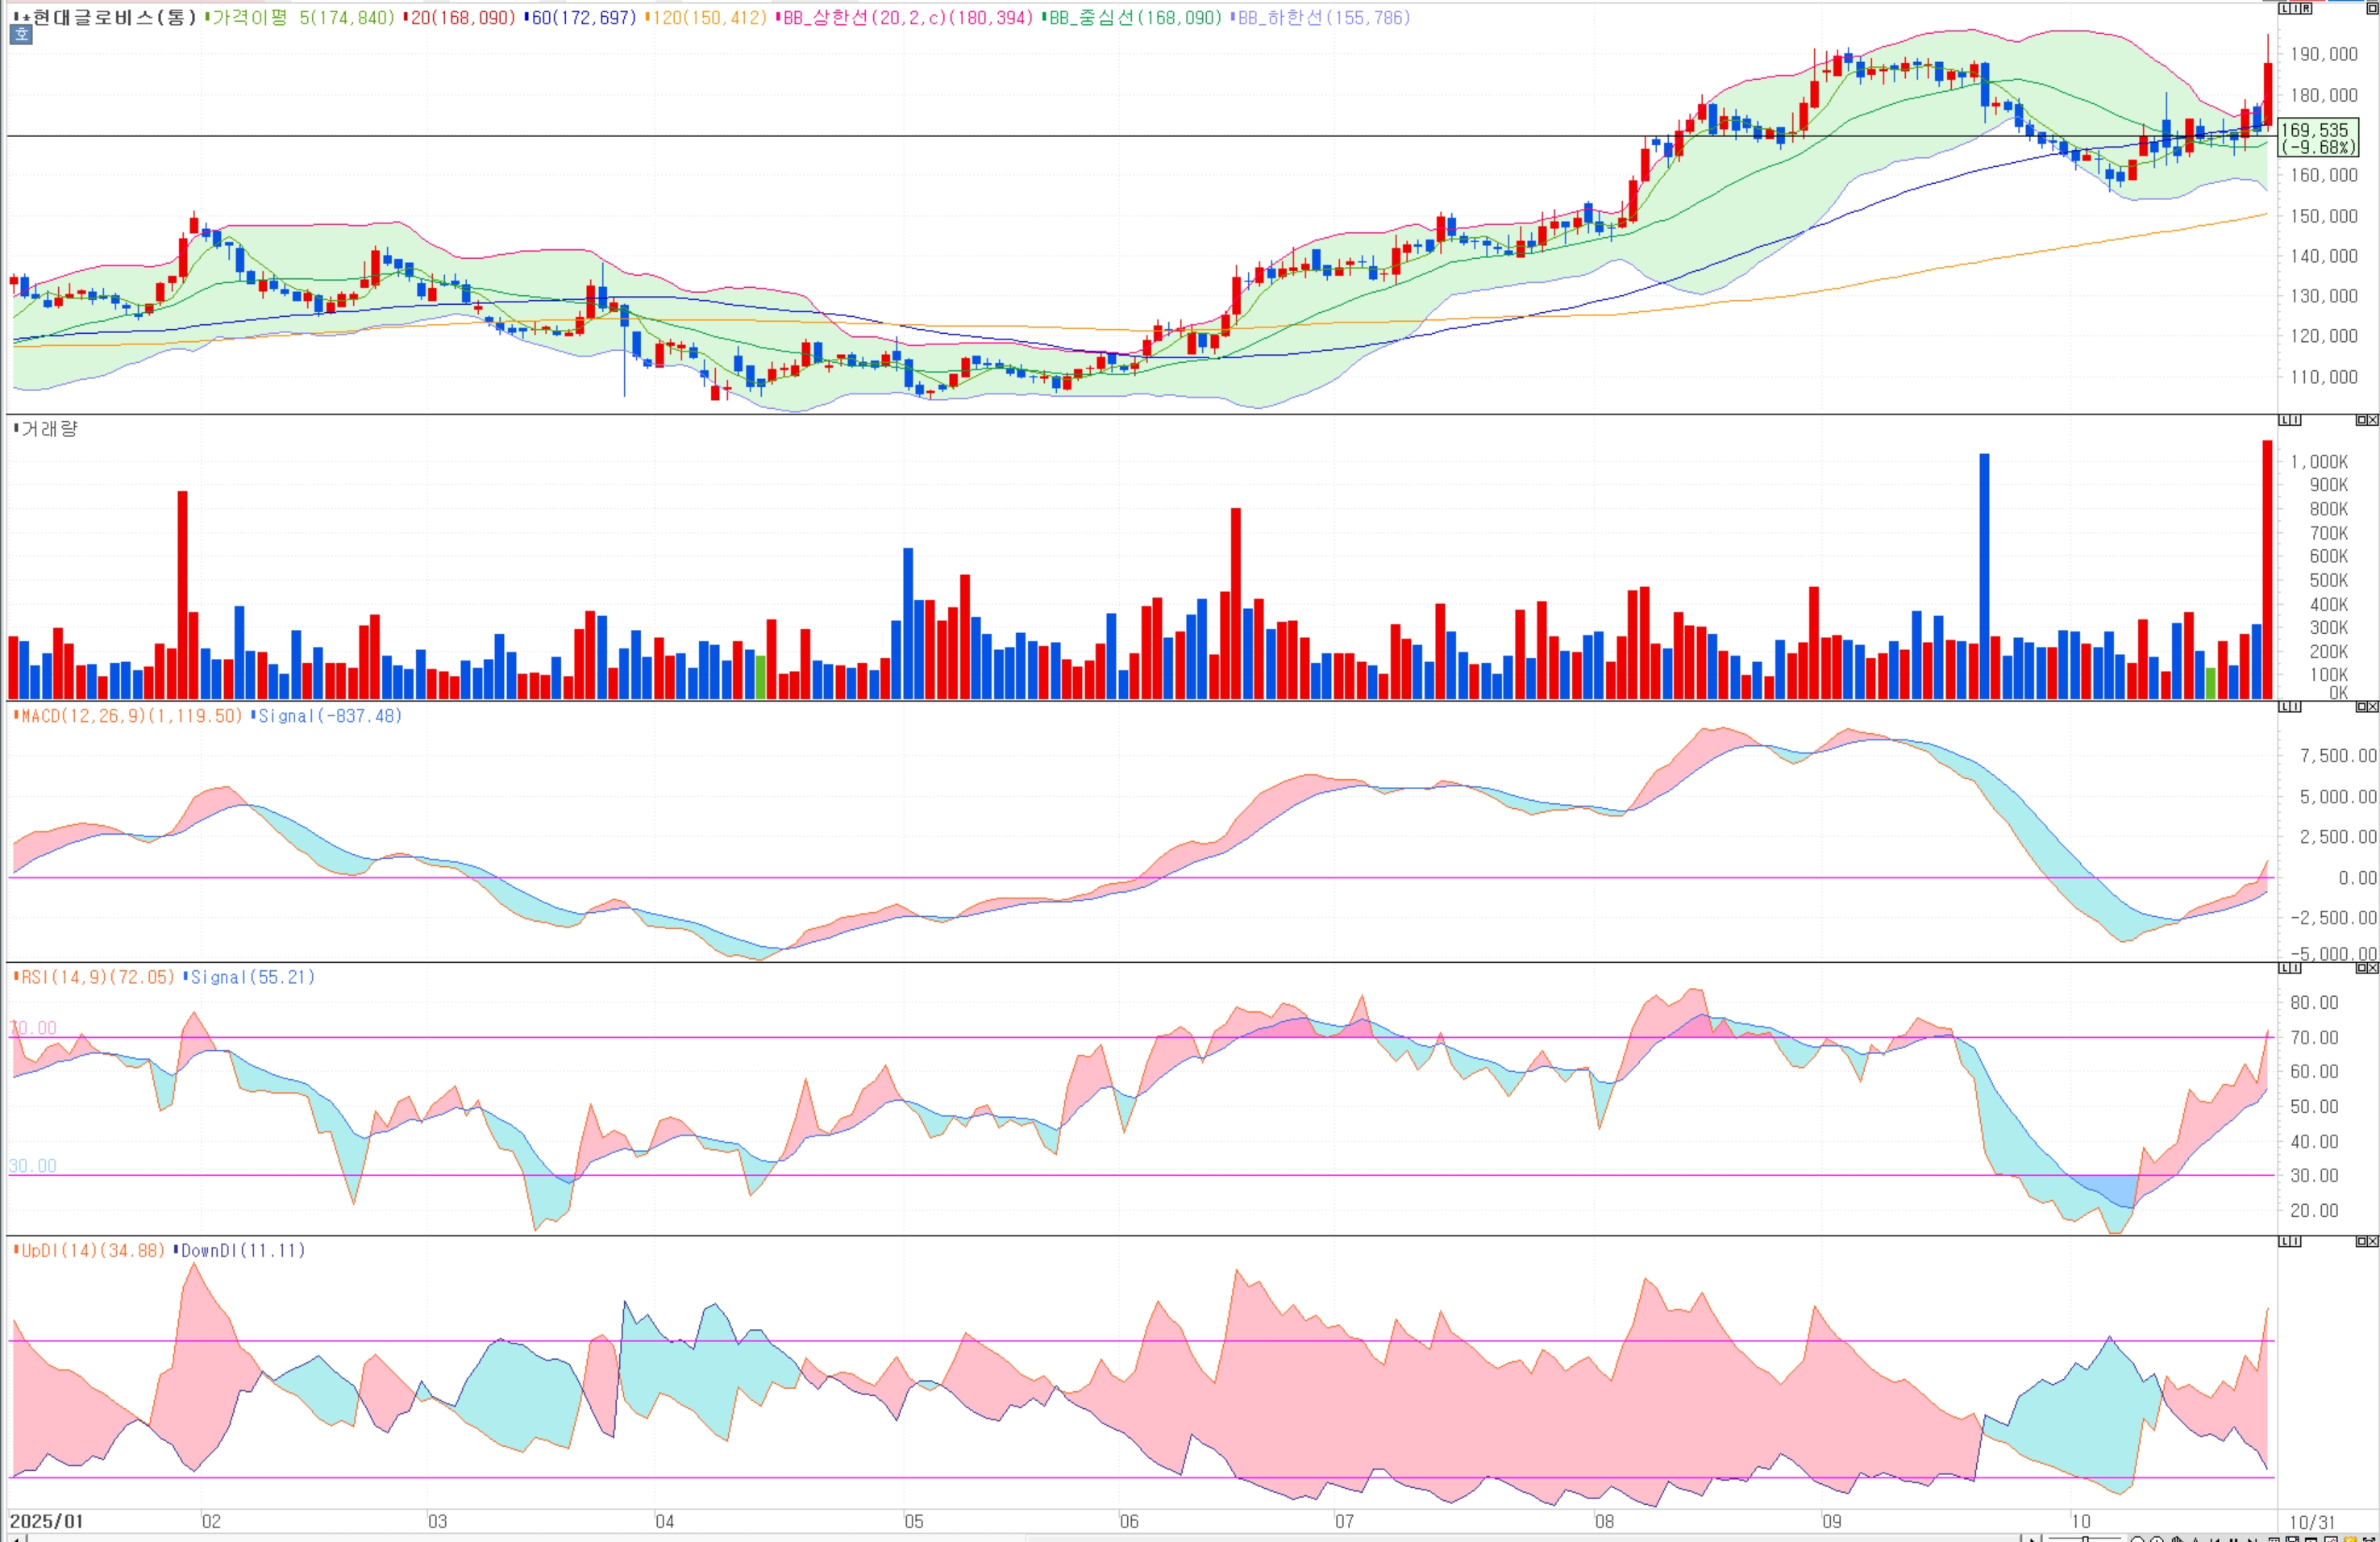Close the RSI indicator panel
The image size is (2380, 1542).
2373,968
